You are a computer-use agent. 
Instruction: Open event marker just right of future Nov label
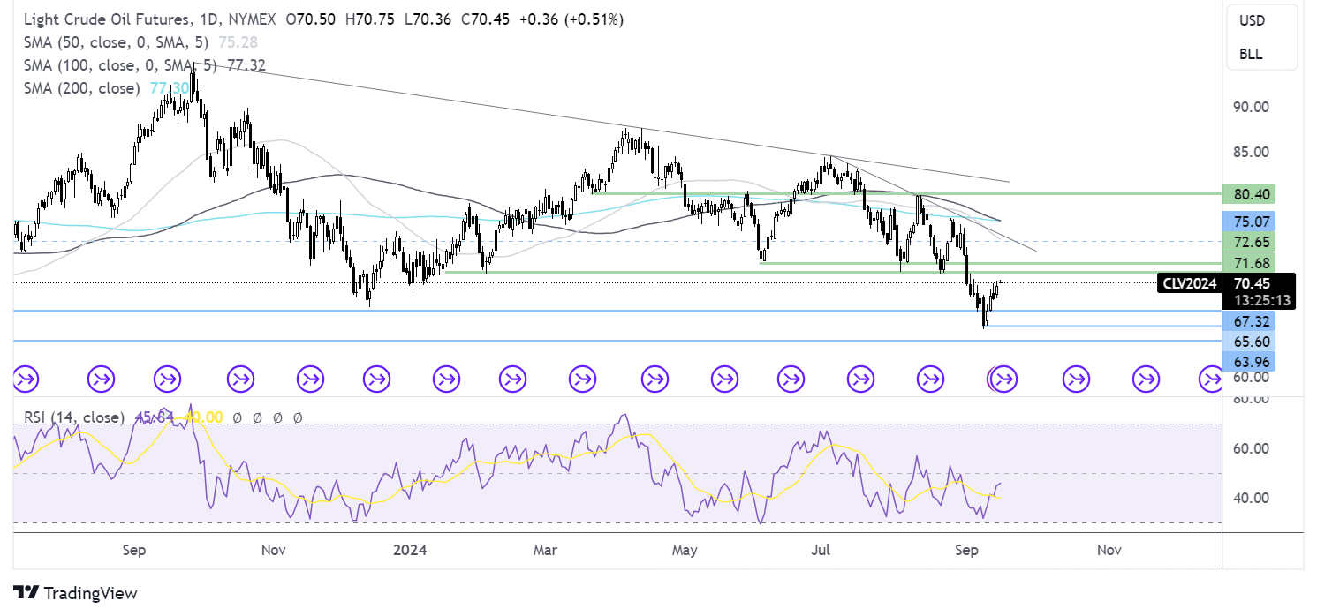pos(1146,380)
